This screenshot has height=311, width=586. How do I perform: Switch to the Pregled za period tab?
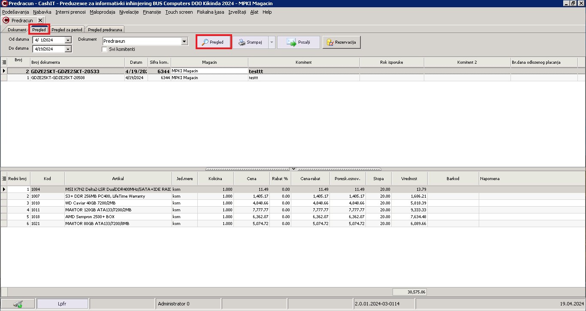[67, 30]
